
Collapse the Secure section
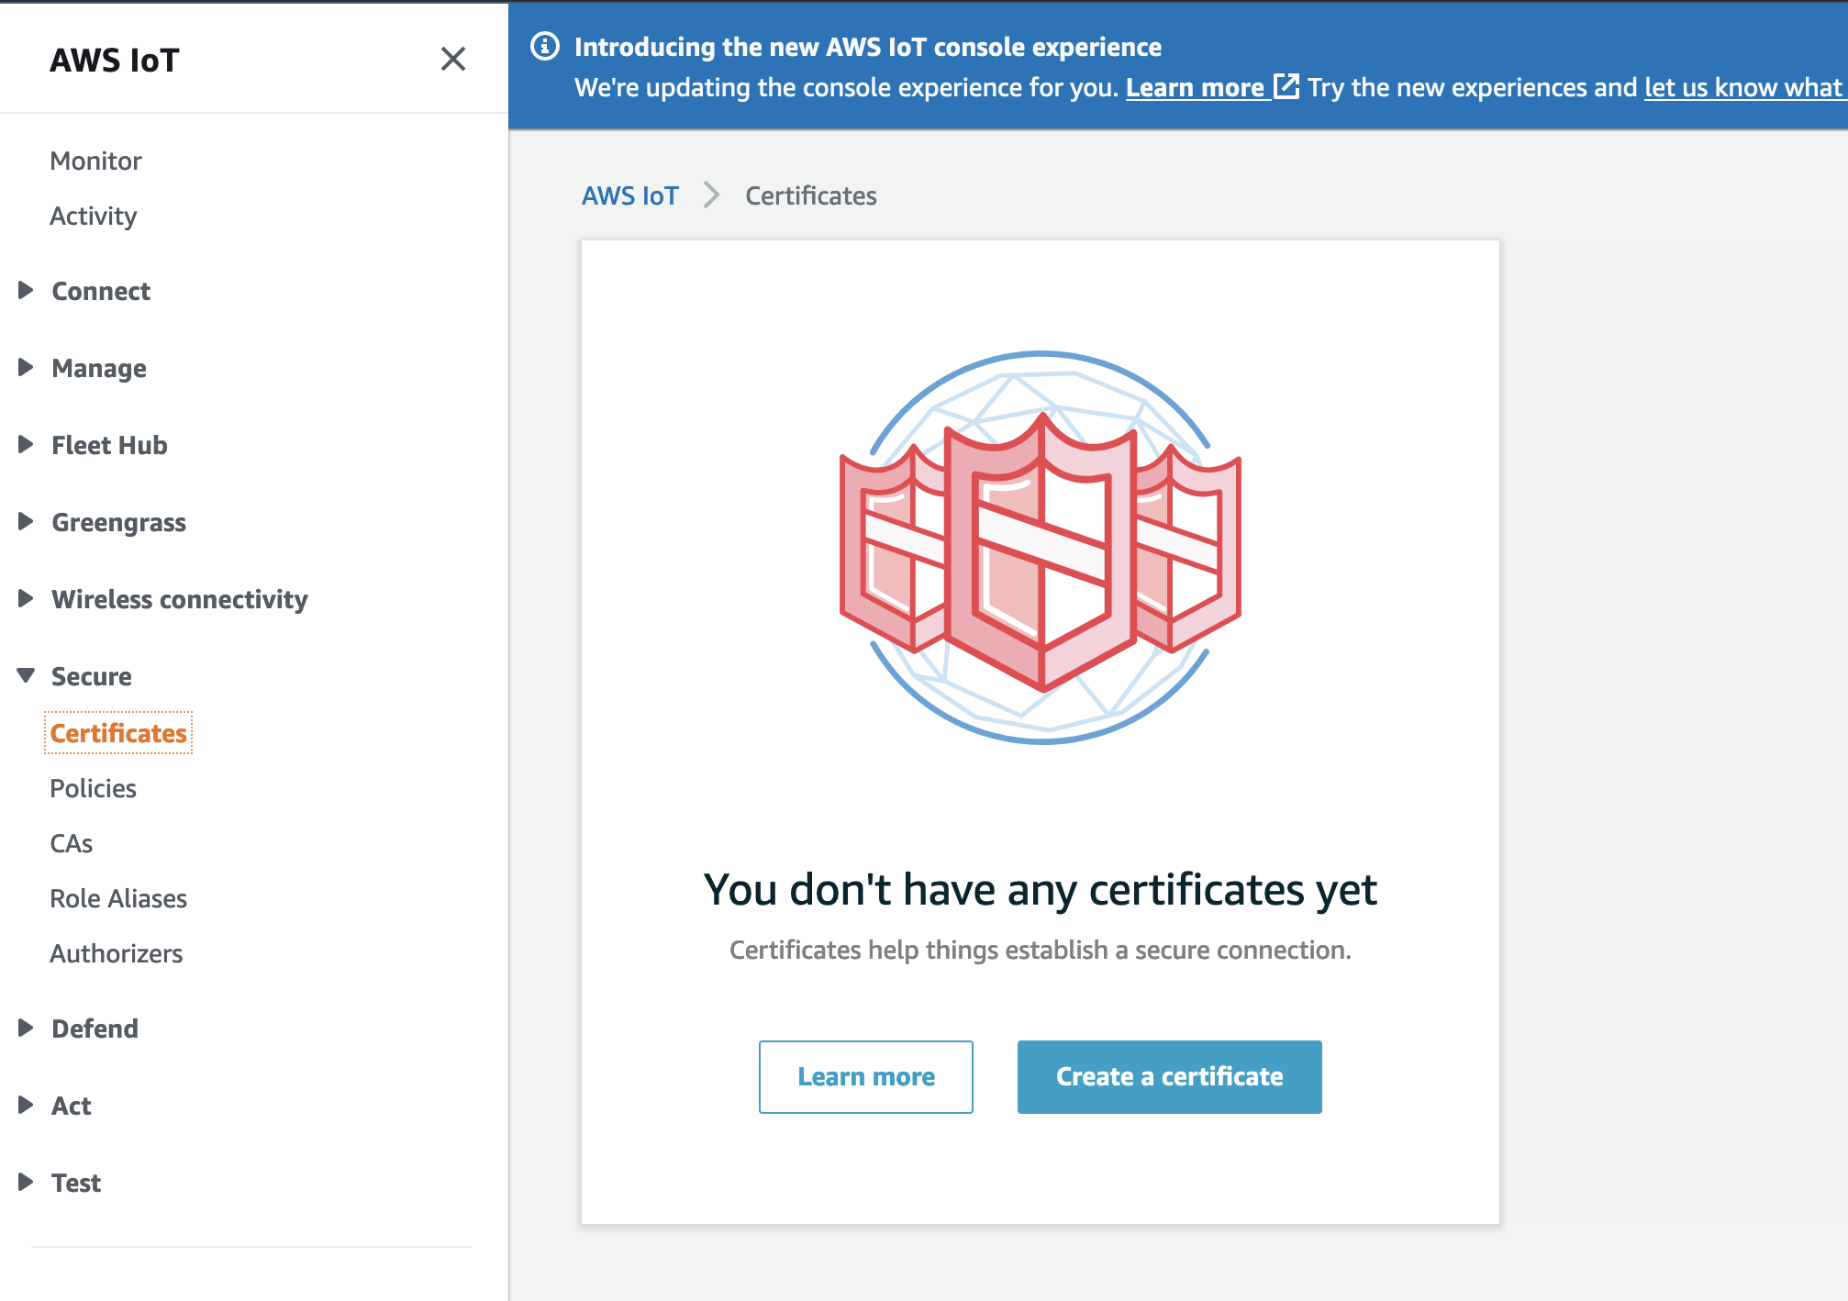coord(26,676)
